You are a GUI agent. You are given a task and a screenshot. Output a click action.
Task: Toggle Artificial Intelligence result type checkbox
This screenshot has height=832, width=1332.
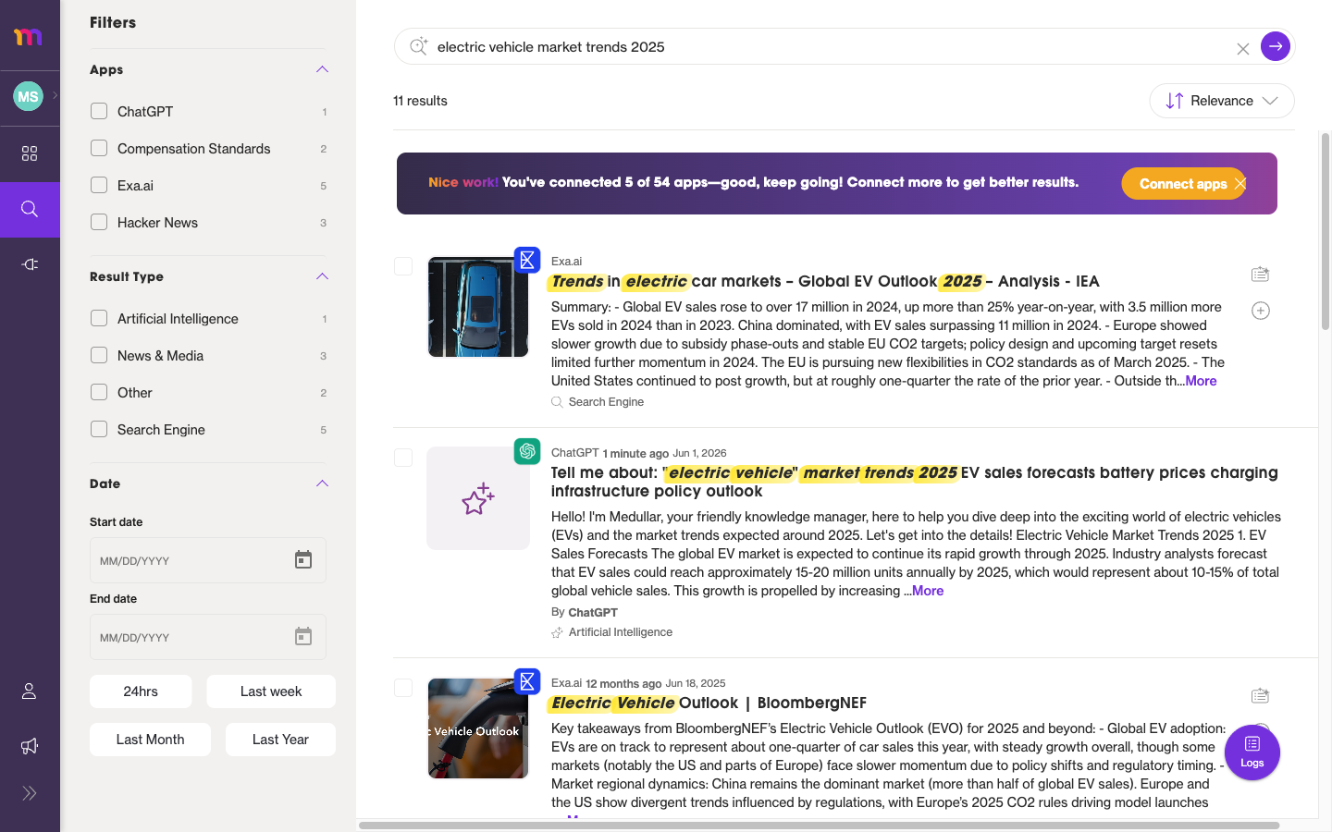[x=99, y=318]
